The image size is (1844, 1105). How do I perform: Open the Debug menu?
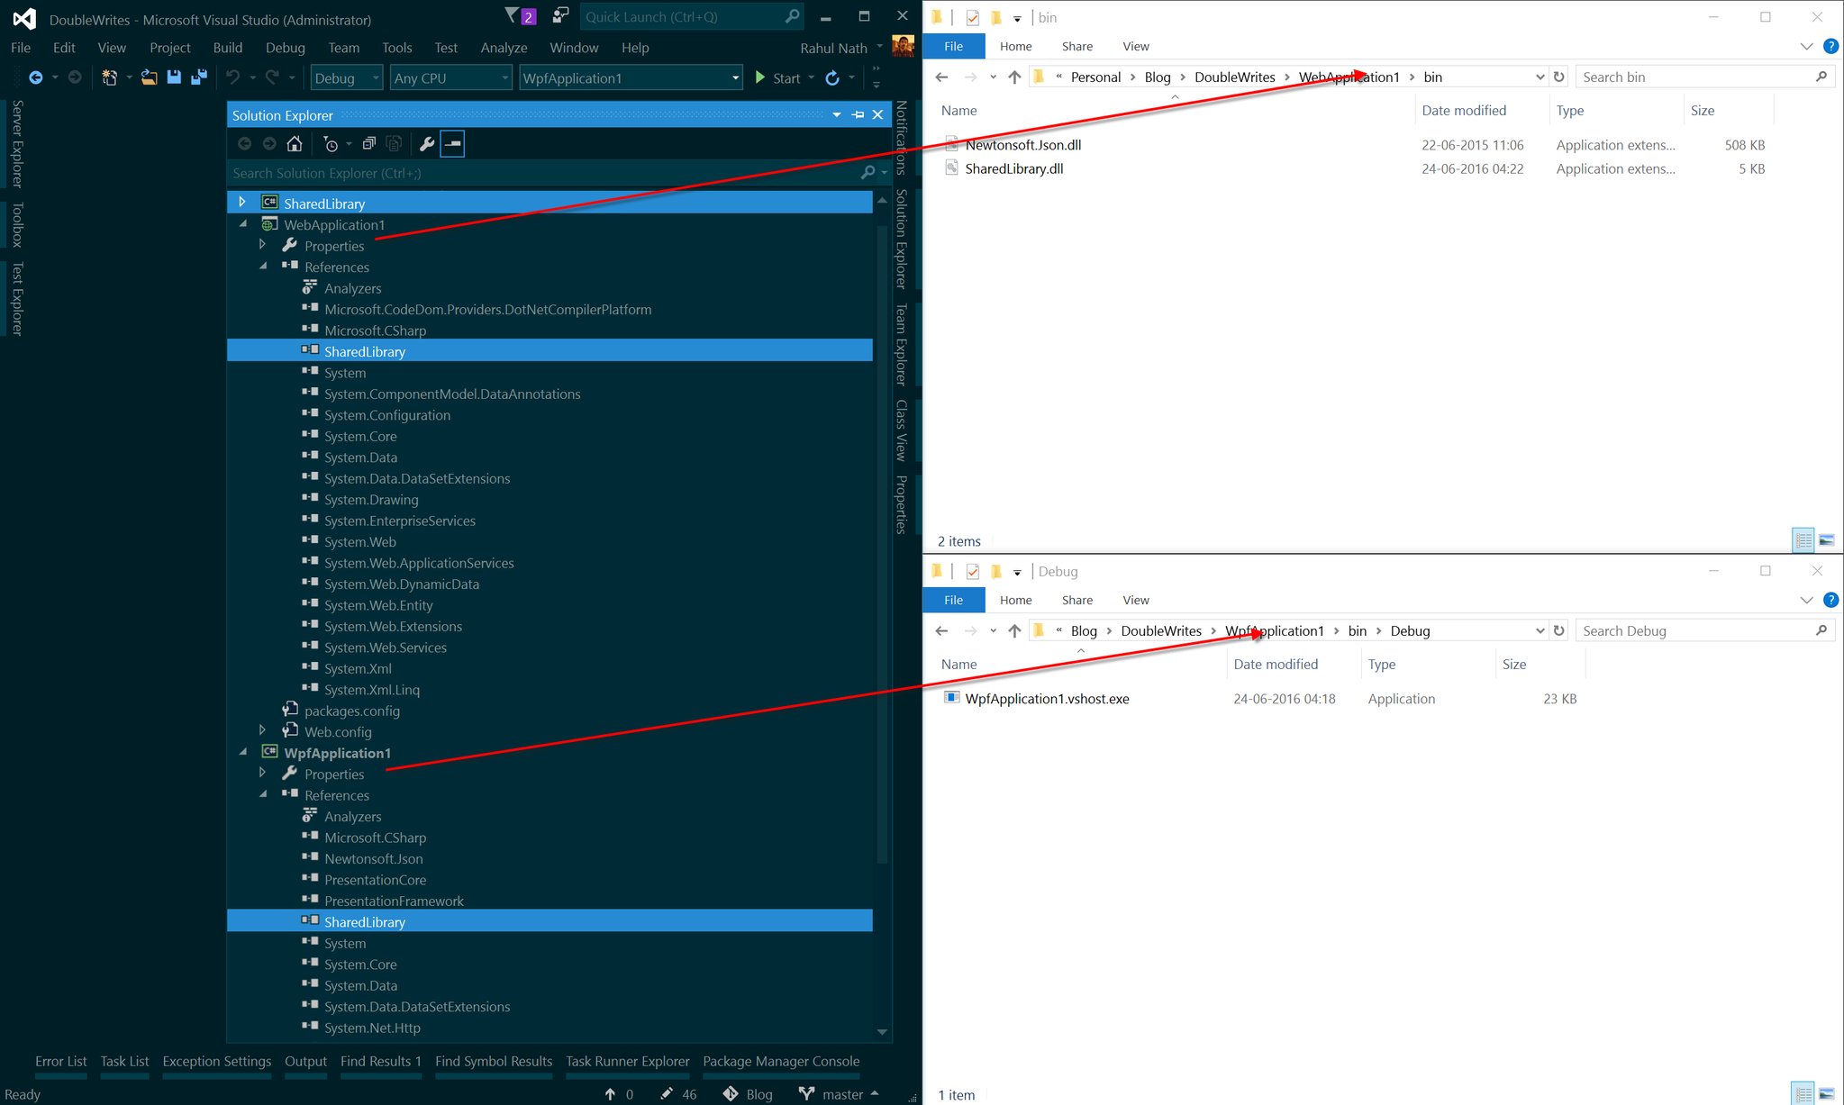click(x=285, y=48)
